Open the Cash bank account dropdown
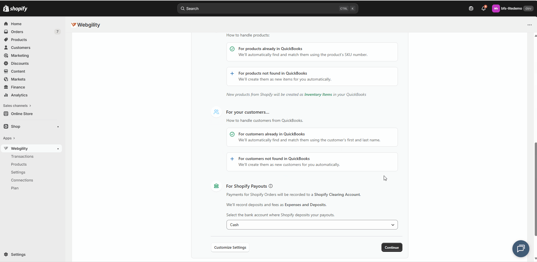Screen dimensions: 537x262 point(312,225)
